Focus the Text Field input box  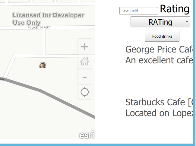(x=139, y=11)
